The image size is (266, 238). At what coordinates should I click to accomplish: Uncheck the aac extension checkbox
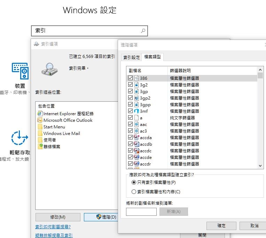130,124
